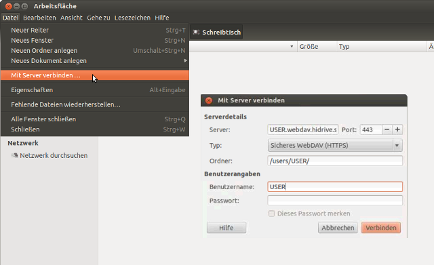Click the Verbinden button

tap(381, 228)
